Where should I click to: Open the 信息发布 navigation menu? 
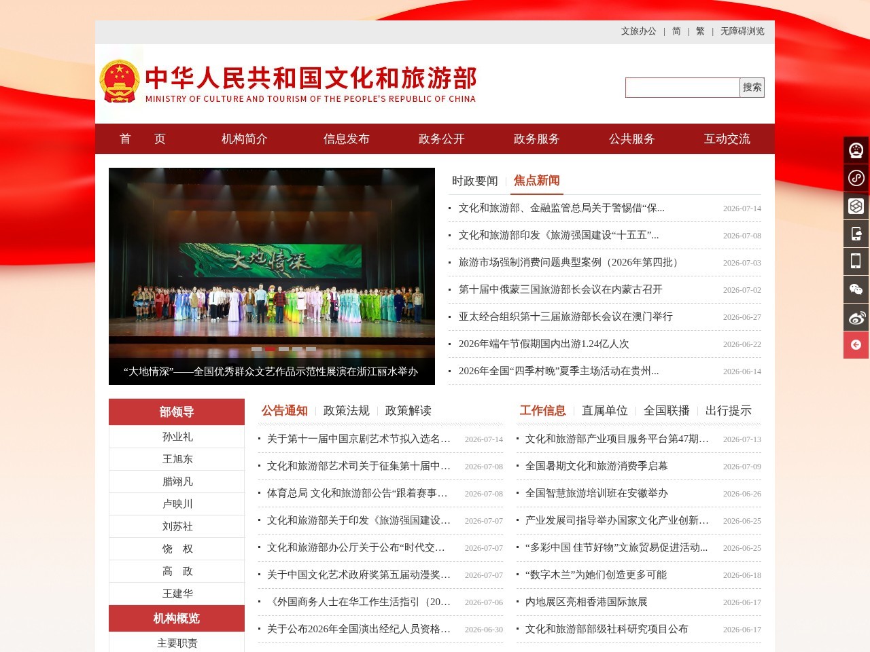pos(347,139)
